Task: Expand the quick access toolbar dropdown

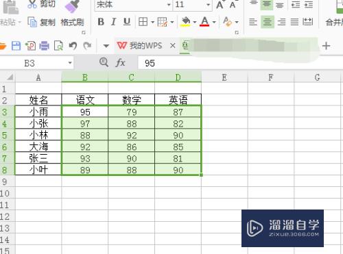Action: 106,46
